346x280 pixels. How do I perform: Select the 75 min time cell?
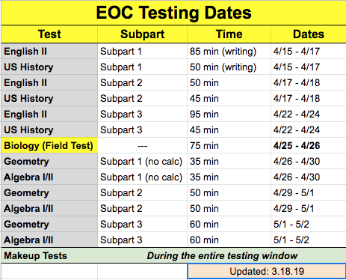tap(229, 145)
